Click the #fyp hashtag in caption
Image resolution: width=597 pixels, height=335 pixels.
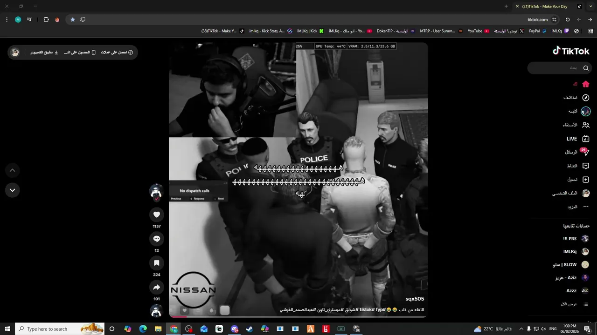(381, 310)
